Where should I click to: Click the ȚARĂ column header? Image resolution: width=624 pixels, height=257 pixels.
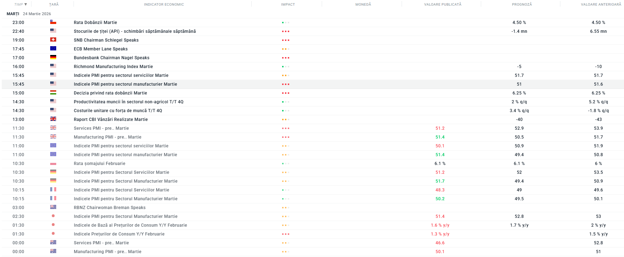(x=54, y=5)
